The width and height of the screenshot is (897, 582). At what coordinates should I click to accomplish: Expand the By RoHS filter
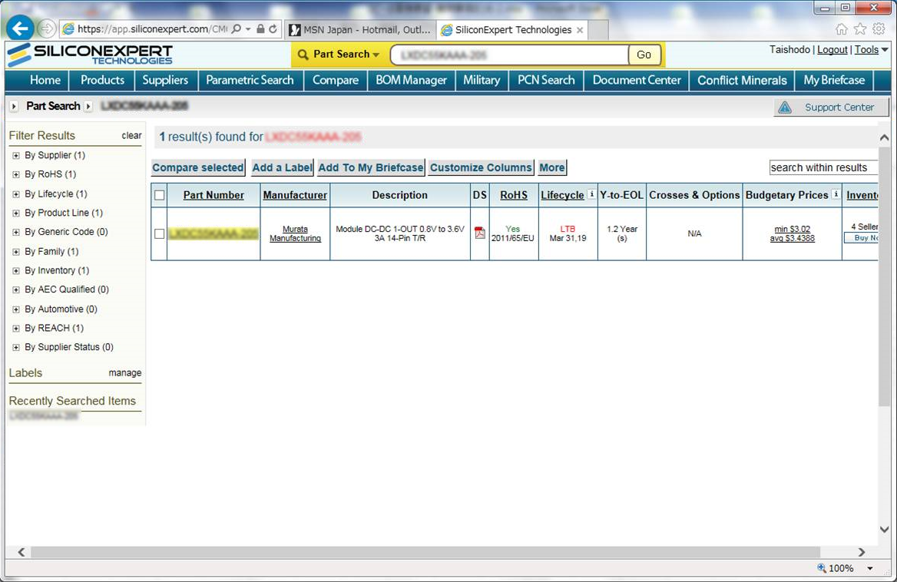(x=16, y=174)
